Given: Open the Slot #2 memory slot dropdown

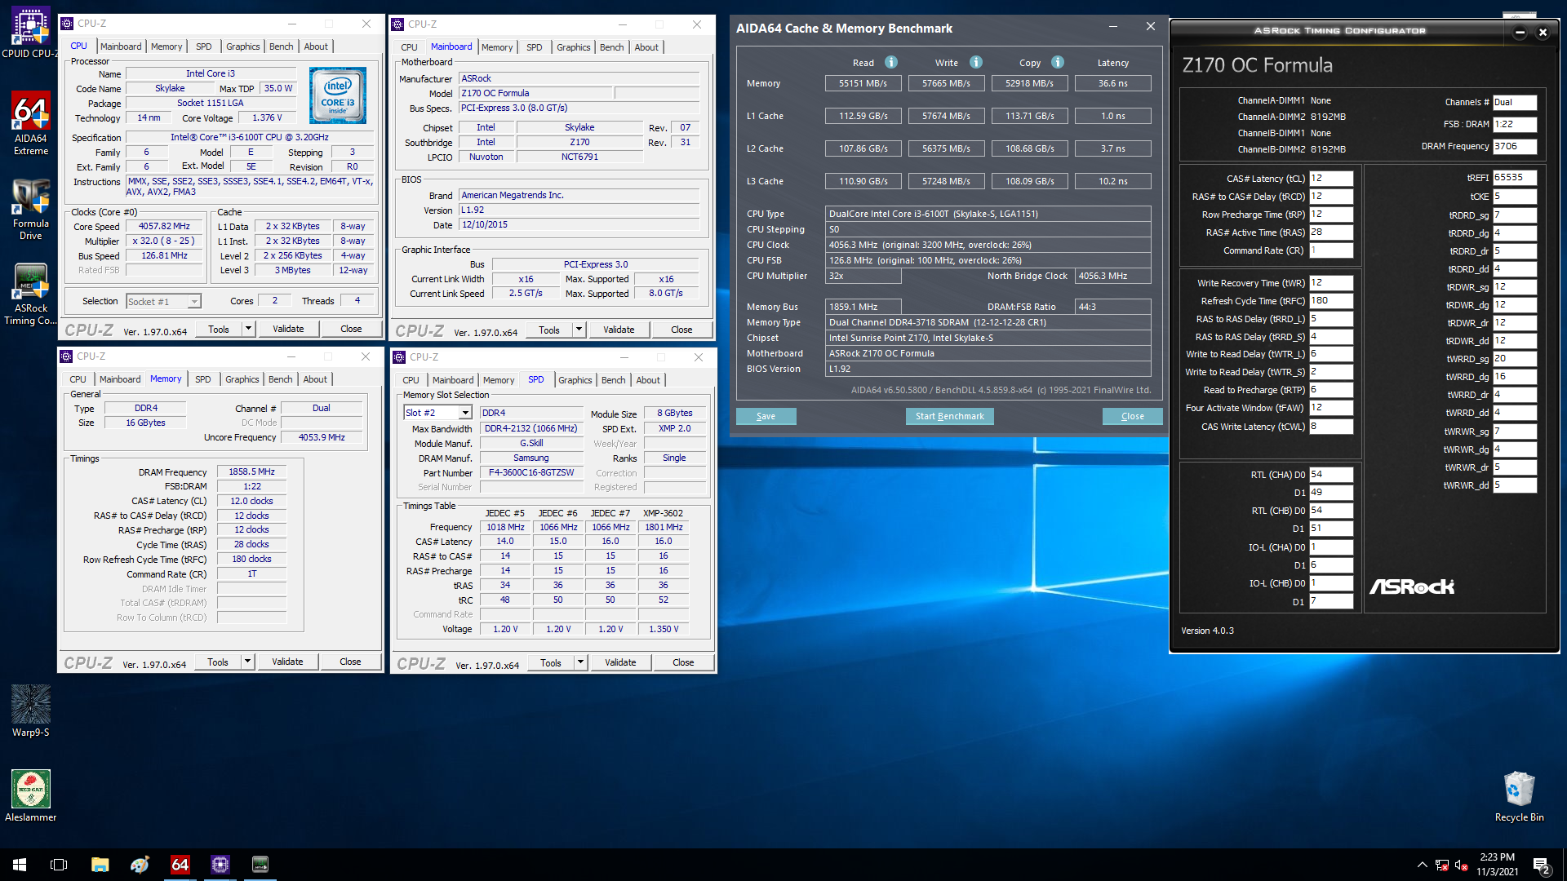Looking at the screenshot, I should pyautogui.click(x=437, y=413).
